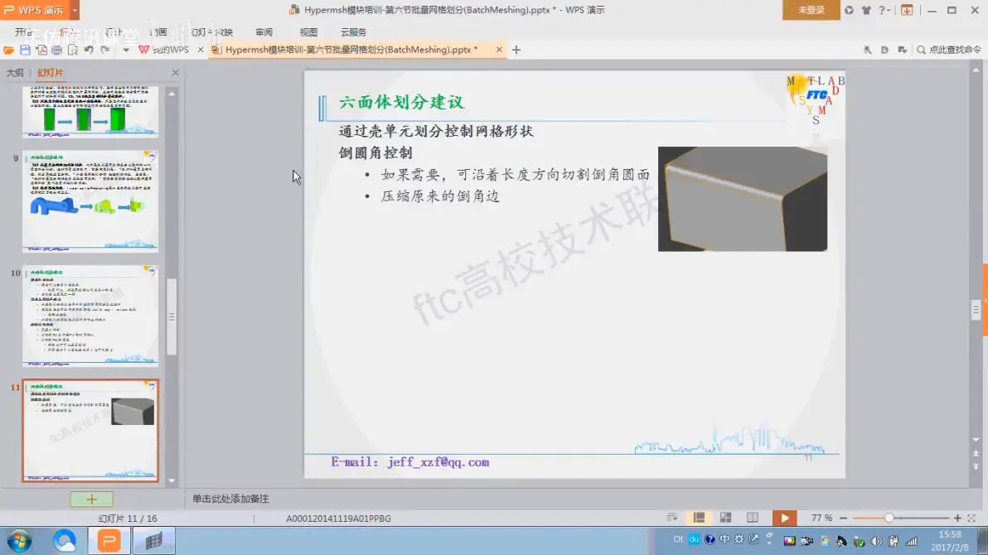Add a new slide with the plus button
The height and width of the screenshot is (555, 988).
coord(91,499)
